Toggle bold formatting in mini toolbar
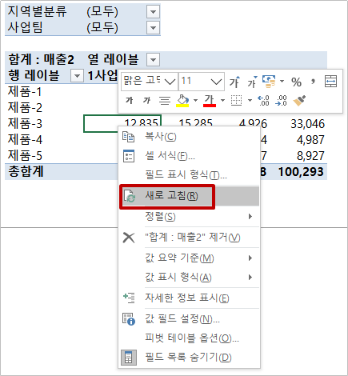This screenshot has width=348, height=376. (130, 101)
